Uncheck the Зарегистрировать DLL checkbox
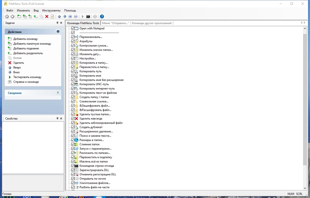The image size is (310, 198). pos(73,170)
